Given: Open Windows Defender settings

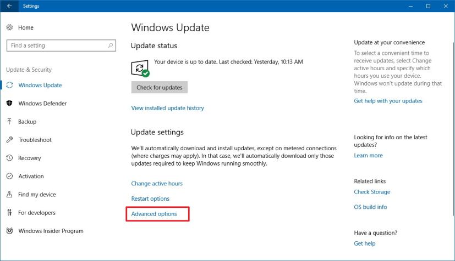Looking at the screenshot, I should (x=42, y=103).
